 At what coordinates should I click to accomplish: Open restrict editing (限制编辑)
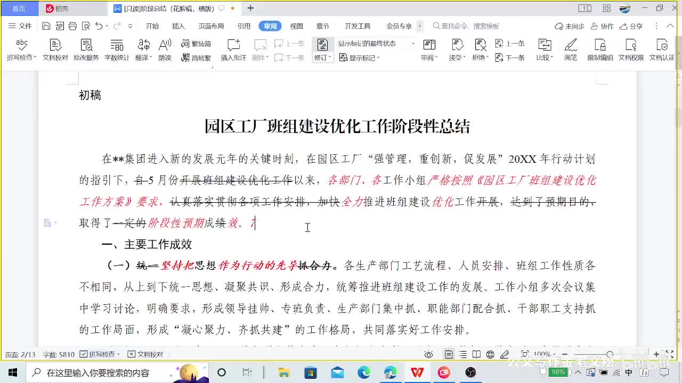600,50
